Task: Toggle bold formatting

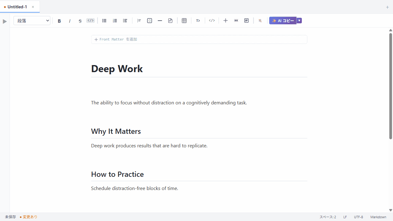Action: click(x=59, y=21)
